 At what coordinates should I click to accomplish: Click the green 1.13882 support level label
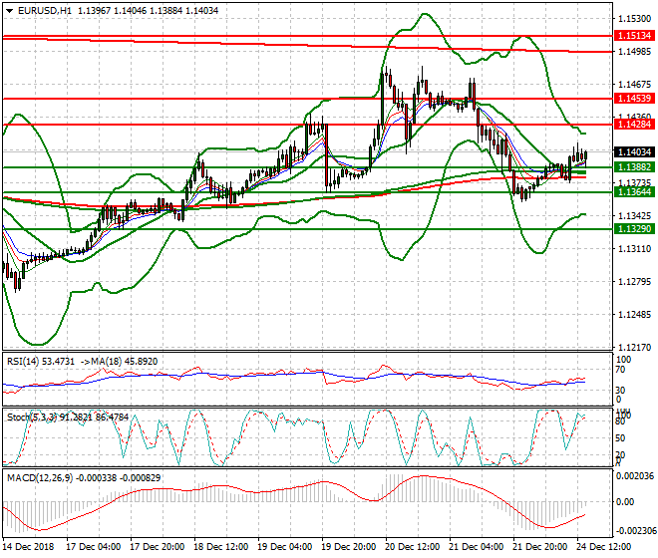coord(634,167)
